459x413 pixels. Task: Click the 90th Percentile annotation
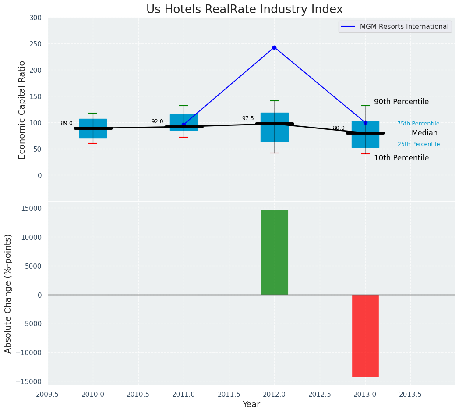pyautogui.click(x=401, y=102)
